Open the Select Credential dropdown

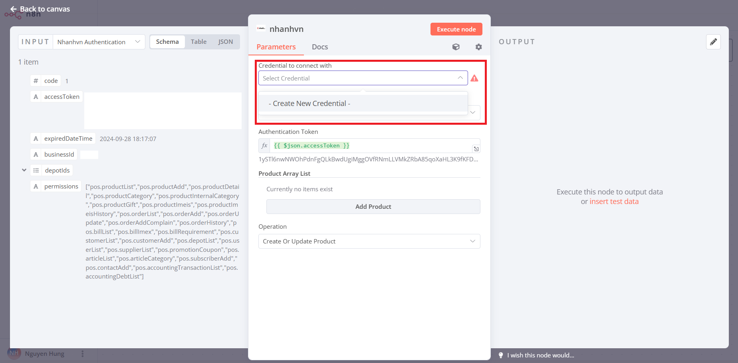click(x=363, y=78)
